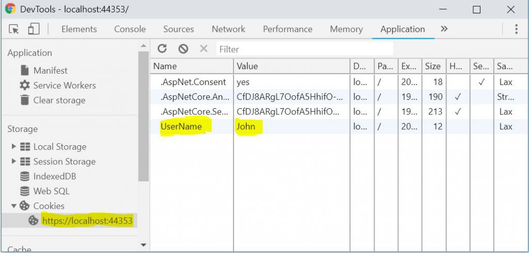The width and height of the screenshot is (529, 253).
Task: Expand the Session Storage tree node
Action: pos(13,162)
